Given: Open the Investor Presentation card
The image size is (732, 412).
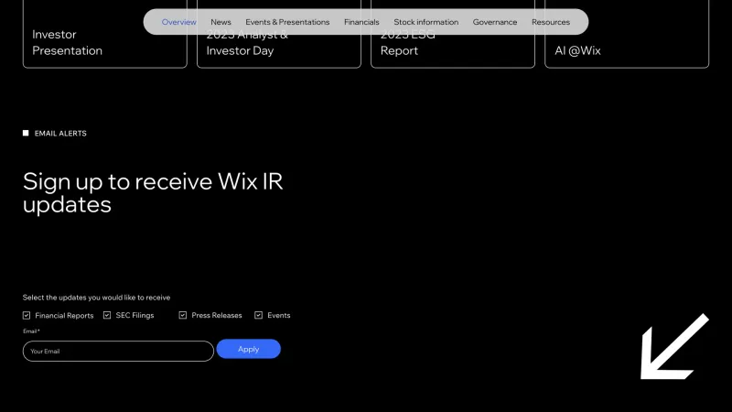Looking at the screenshot, I should 105,34.
